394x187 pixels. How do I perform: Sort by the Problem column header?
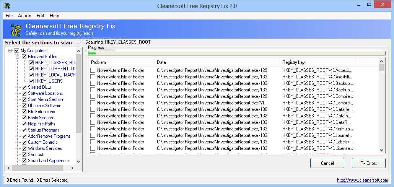[121, 62]
